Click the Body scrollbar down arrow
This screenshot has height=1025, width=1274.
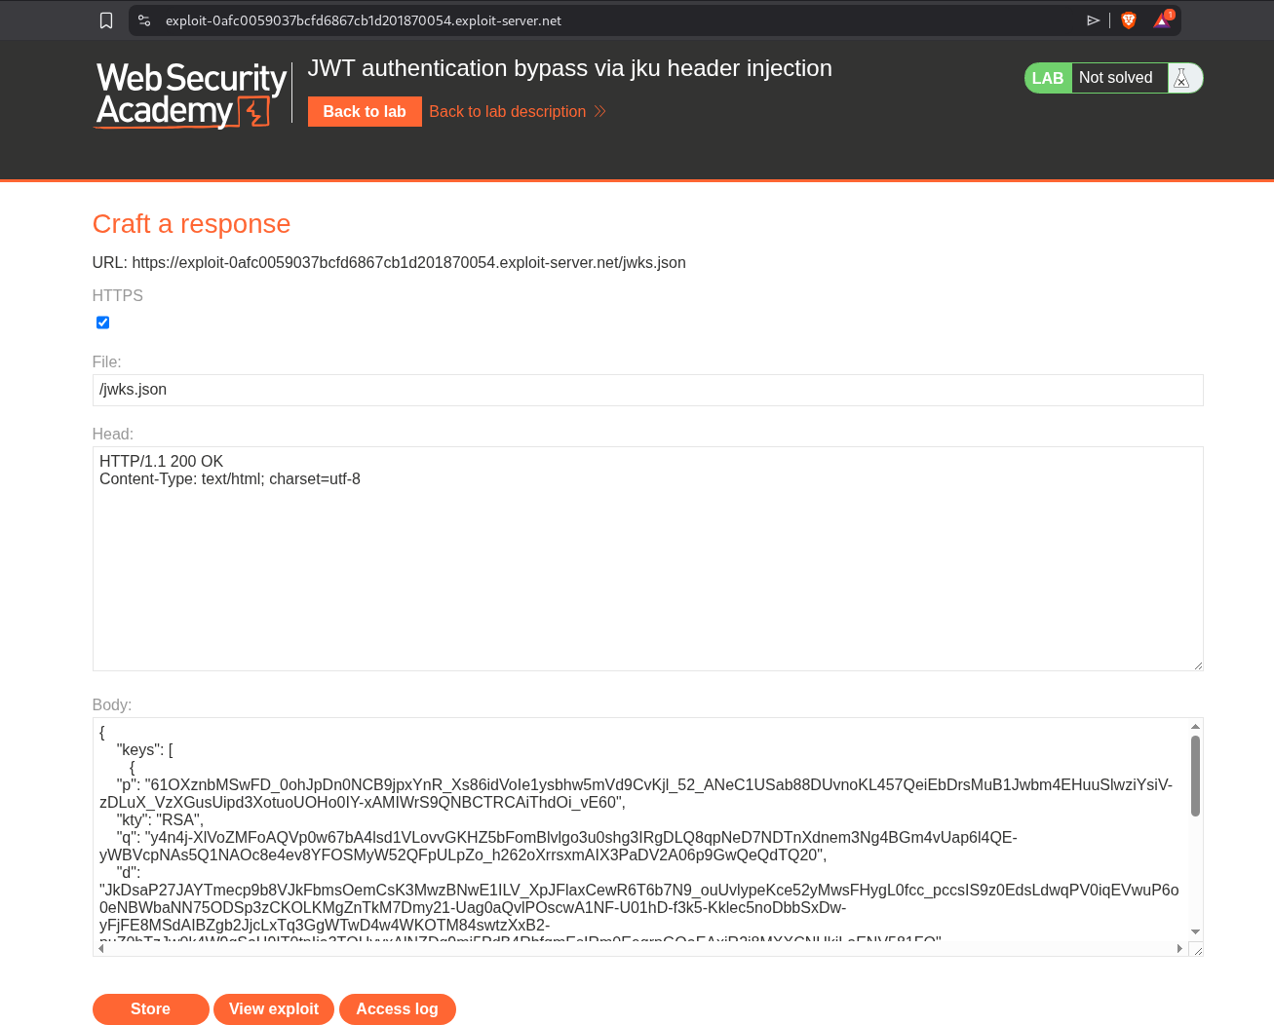tap(1195, 932)
